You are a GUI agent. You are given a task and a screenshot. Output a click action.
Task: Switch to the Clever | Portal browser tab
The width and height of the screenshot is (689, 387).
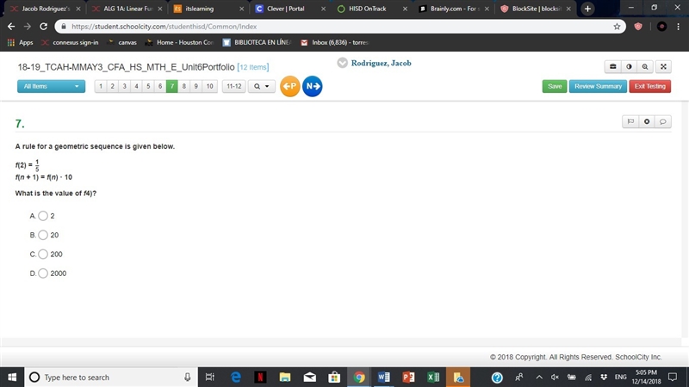click(290, 9)
